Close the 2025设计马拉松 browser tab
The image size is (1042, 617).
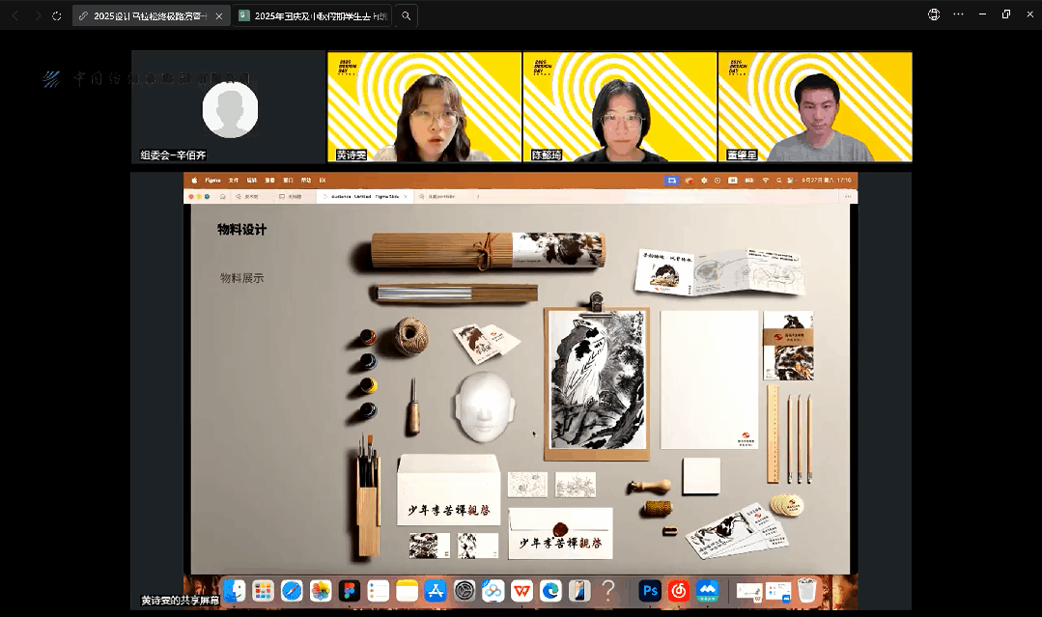click(219, 15)
